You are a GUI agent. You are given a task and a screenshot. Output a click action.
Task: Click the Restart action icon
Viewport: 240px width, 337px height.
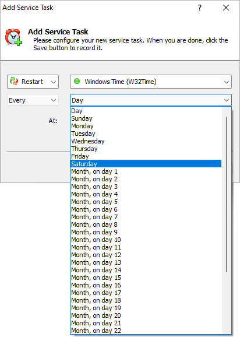pyautogui.click(x=14, y=82)
